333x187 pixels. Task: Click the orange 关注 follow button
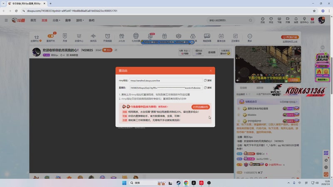[x=107, y=50]
